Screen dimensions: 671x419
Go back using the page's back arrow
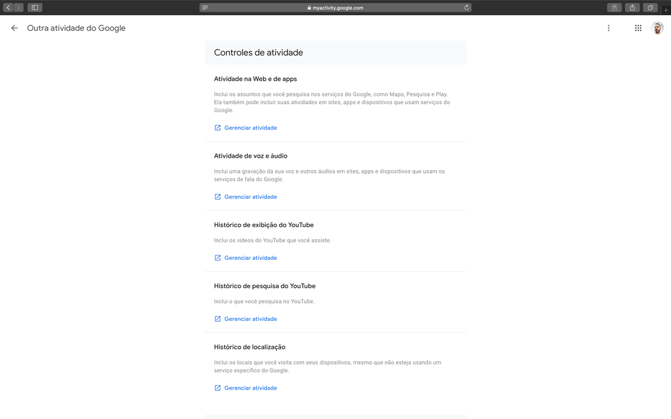coord(14,28)
